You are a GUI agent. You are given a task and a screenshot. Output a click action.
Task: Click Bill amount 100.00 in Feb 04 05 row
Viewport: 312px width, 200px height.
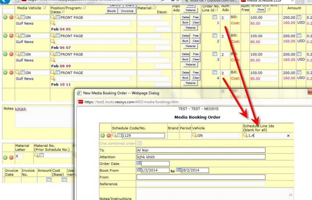[264, 18]
